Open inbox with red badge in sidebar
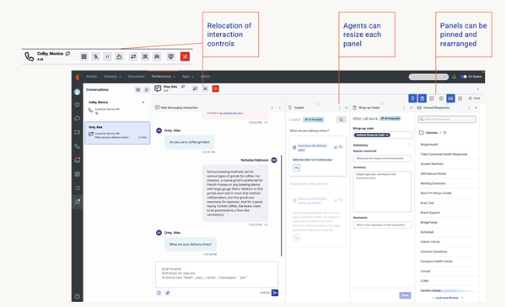Image resolution: width=506 pixels, height=307 pixels. tap(77, 160)
